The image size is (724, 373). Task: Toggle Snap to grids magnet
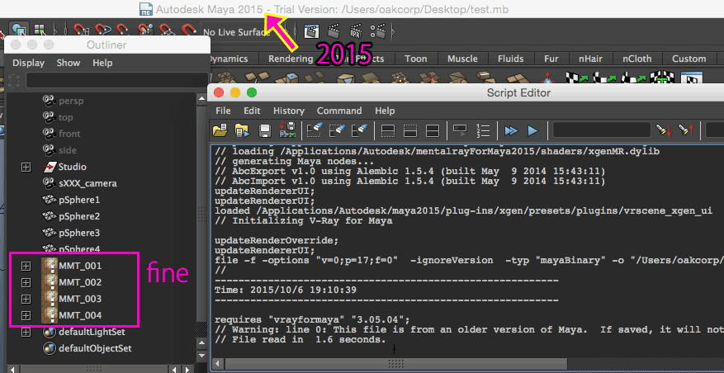[x=82, y=31]
